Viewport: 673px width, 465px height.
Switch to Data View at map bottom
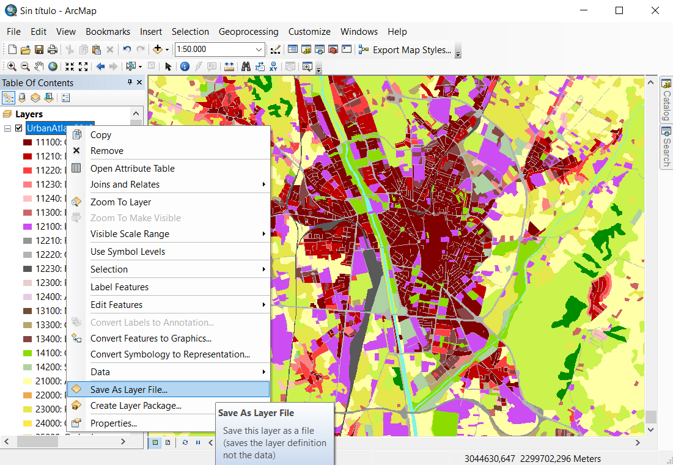(155, 442)
